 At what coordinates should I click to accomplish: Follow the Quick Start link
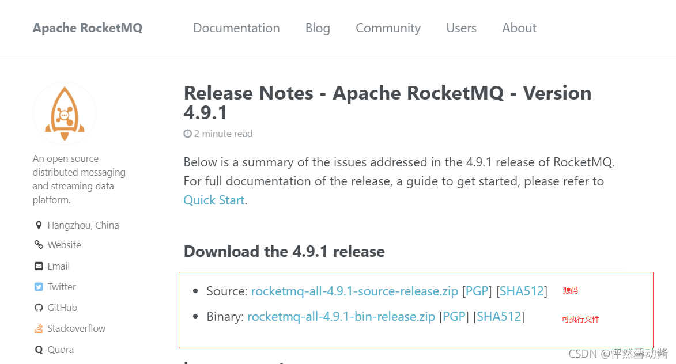214,200
